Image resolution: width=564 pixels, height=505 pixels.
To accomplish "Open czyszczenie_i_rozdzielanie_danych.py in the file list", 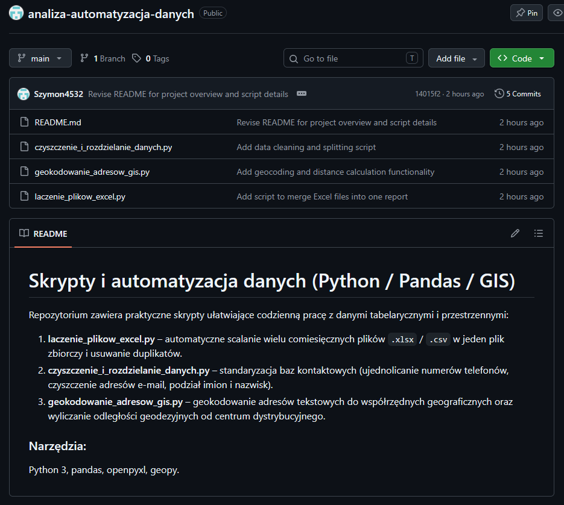I will 103,148.
